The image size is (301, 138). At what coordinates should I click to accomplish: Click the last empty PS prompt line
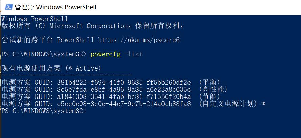click(x=44, y=111)
